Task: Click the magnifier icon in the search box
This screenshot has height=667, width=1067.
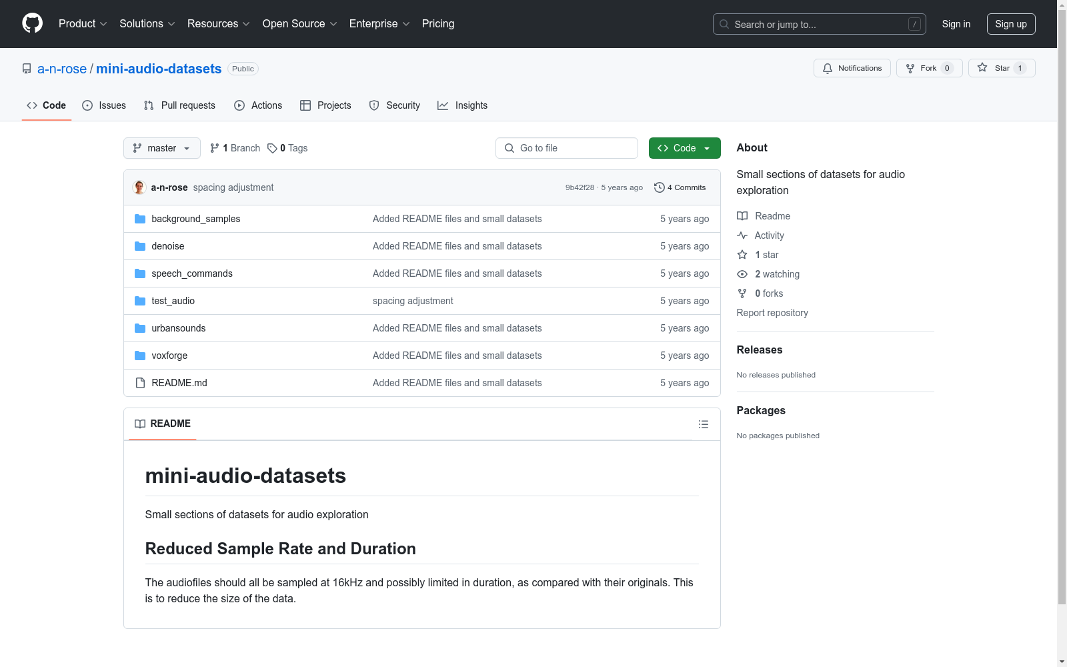Action: (x=724, y=24)
